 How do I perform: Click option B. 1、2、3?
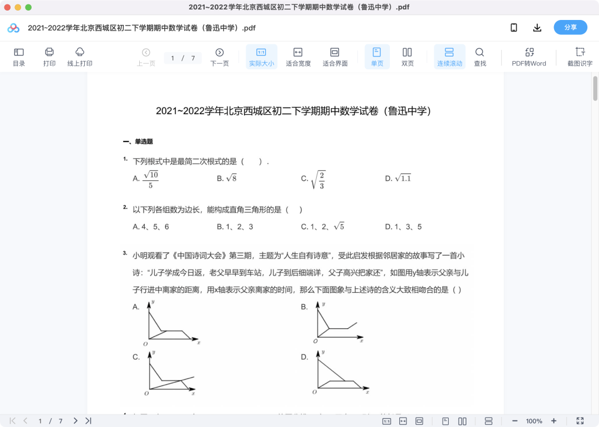click(x=235, y=227)
